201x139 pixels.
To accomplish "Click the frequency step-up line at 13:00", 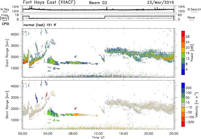I will click(105, 17).
